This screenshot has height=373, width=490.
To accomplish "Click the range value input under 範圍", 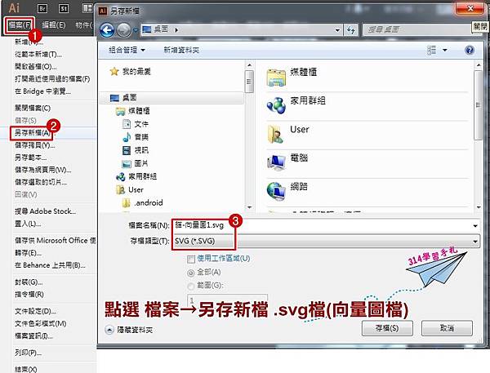I will coord(227,300).
